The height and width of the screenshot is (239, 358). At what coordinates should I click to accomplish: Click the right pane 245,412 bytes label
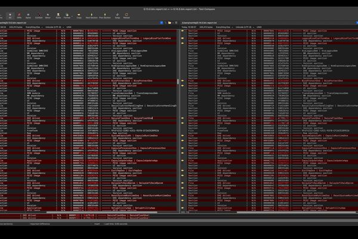click(x=206, y=27)
